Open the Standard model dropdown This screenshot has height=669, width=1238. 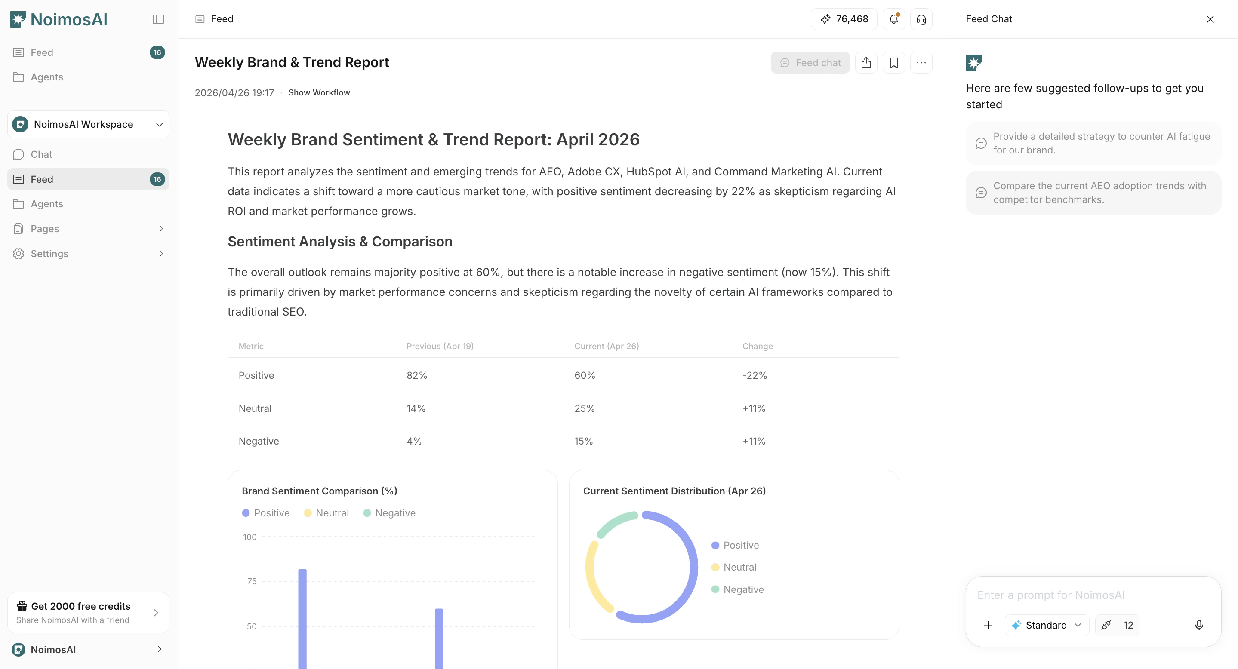coord(1047,625)
